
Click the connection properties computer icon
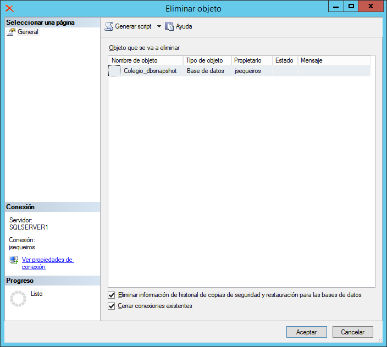pos(14,260)
